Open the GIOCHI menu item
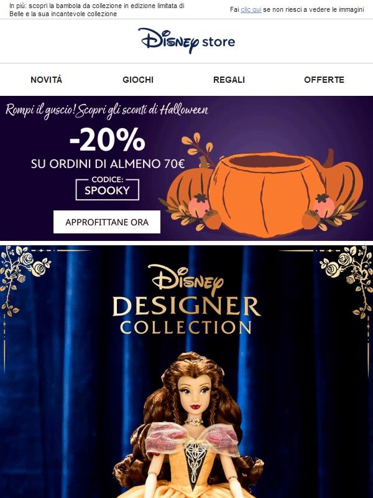Viewport: 373px width, 498px height. tap(138, 80)
